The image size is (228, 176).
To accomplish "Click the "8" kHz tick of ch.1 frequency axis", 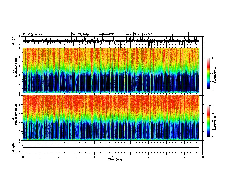I will 20,57.
